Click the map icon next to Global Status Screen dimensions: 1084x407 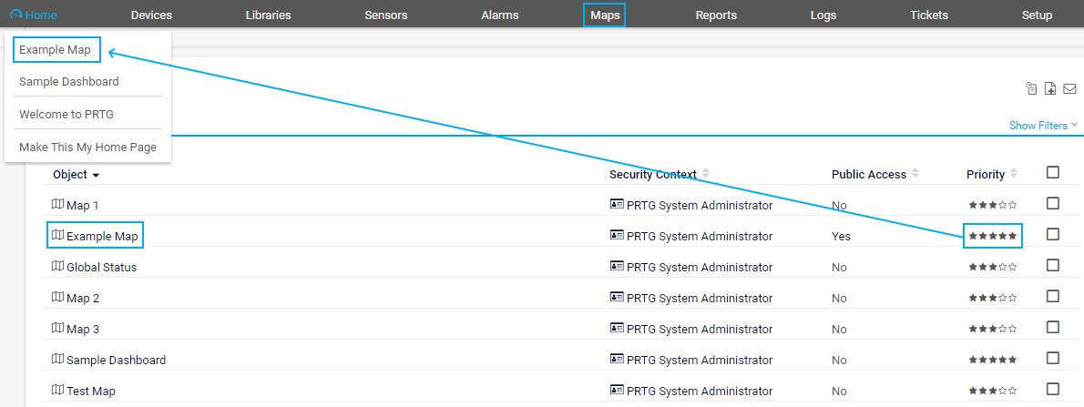58,267
